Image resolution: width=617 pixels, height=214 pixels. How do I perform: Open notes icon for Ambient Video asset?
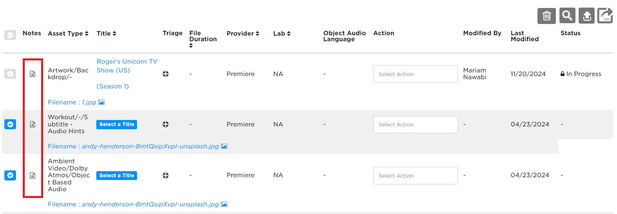tap(33, 175)
